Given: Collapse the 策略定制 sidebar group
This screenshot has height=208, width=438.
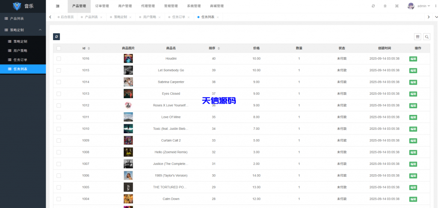Looking at the screenshot, I should tap(23, 30).
